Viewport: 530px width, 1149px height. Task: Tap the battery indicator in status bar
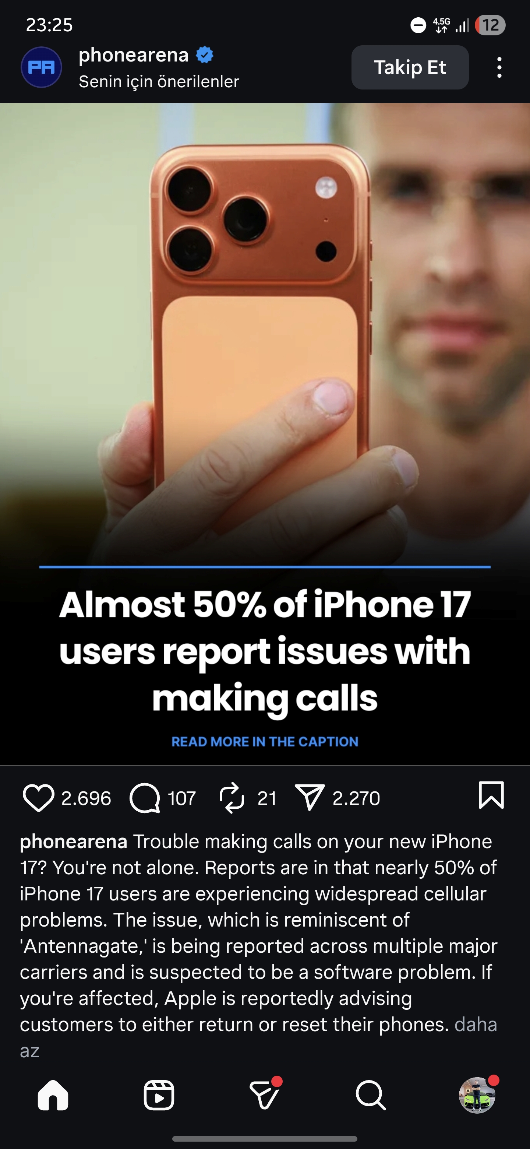click(x=490, y=25)
